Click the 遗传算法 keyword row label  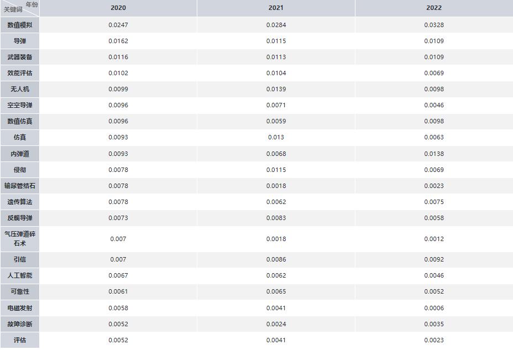[20, 202]
